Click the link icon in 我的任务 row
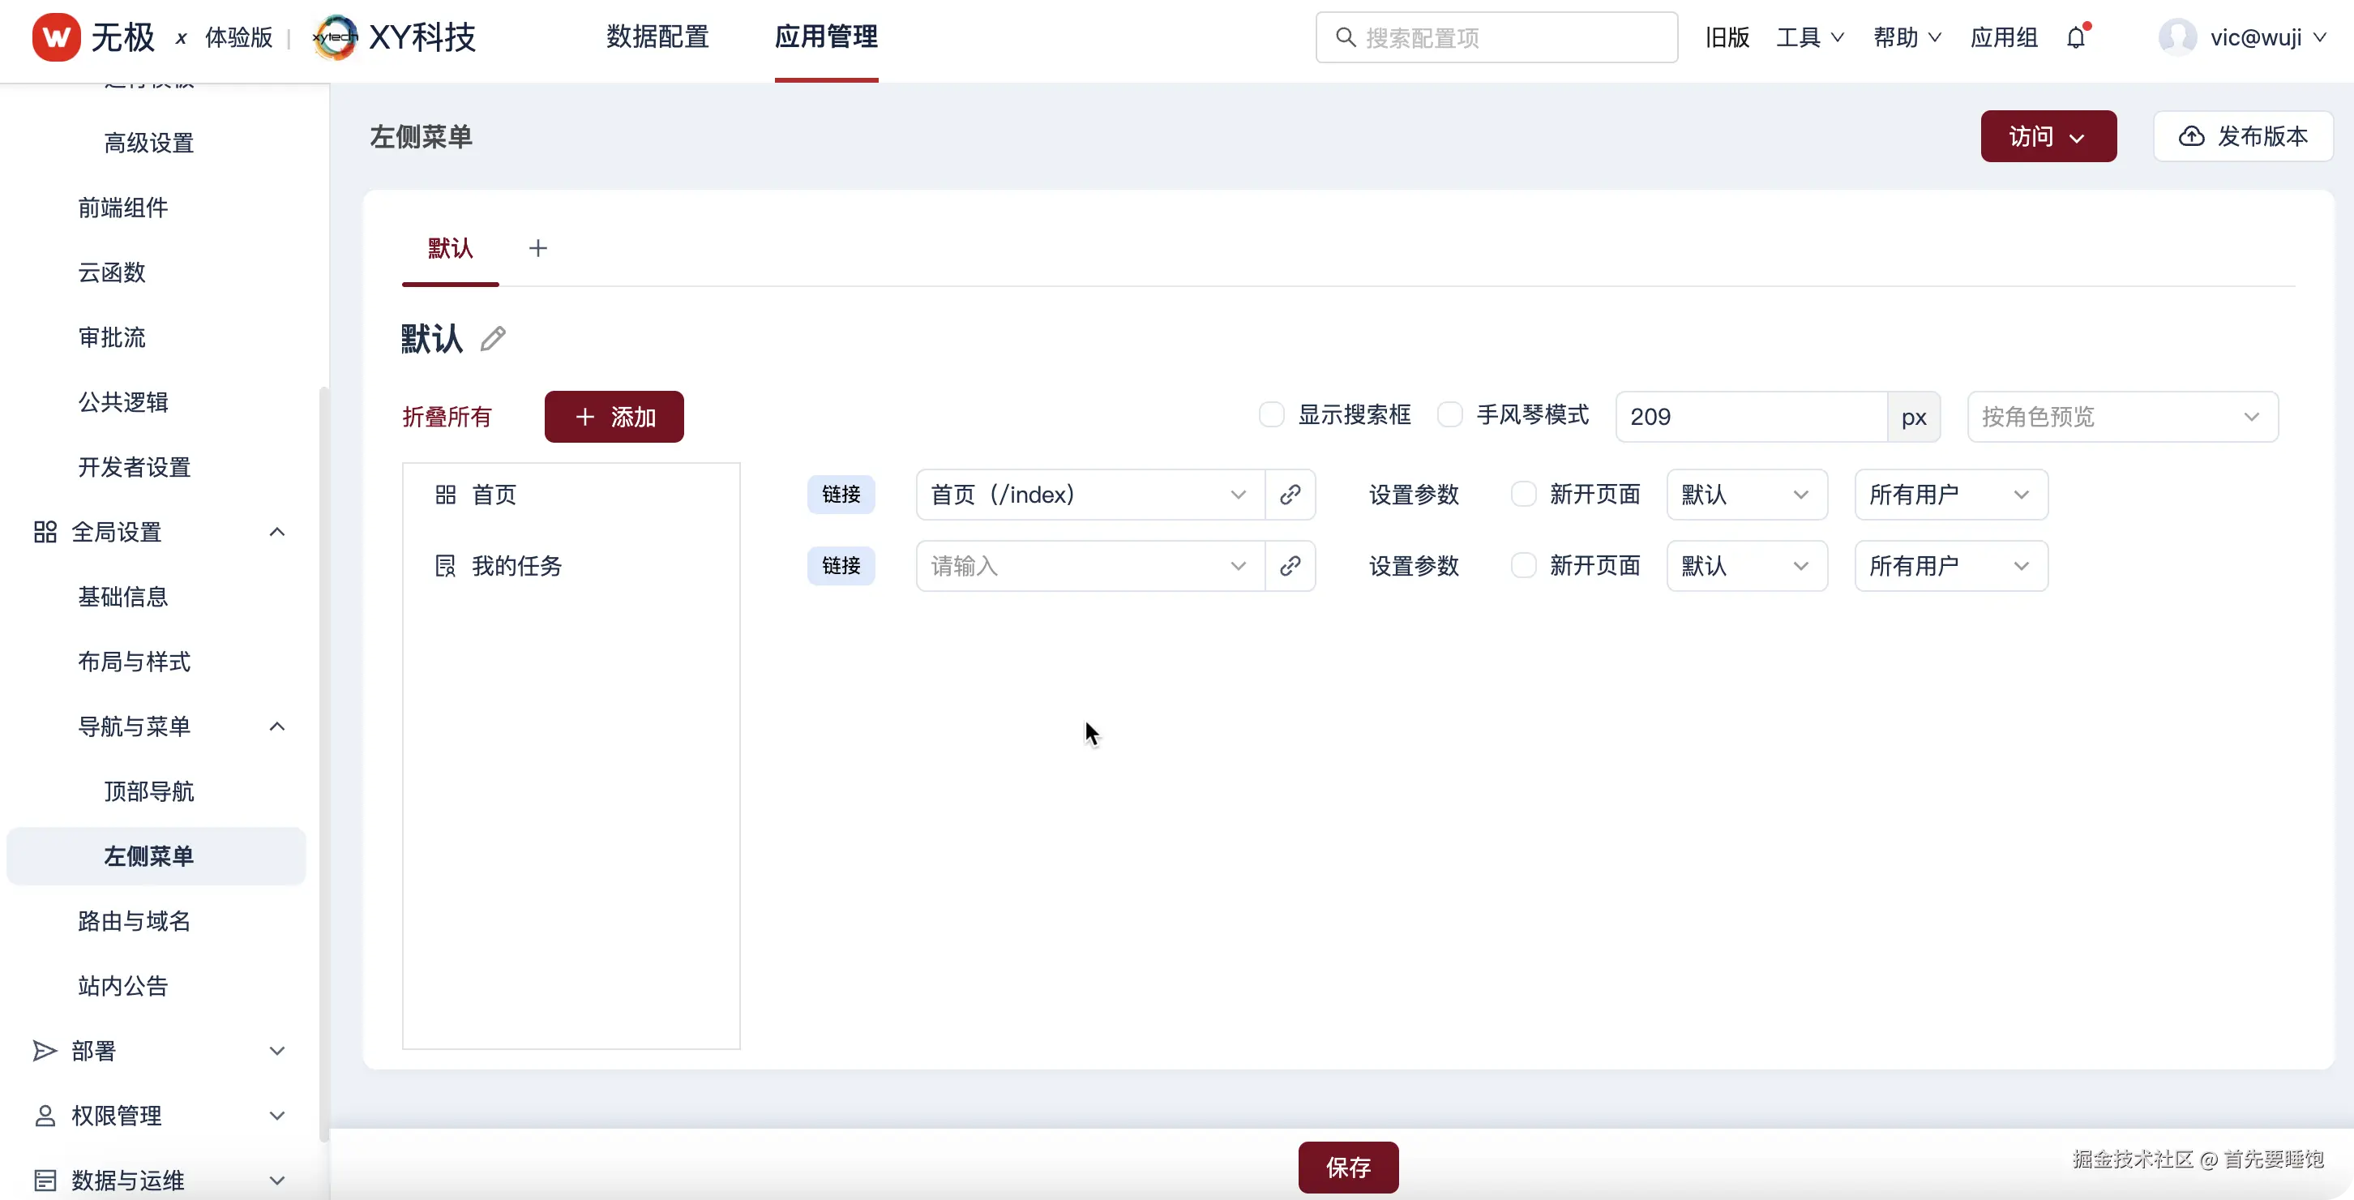Screen dimensions: 2354x1200 (1290, 566)
